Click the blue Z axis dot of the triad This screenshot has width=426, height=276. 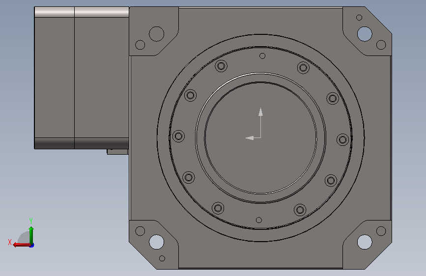coord(32,246)
